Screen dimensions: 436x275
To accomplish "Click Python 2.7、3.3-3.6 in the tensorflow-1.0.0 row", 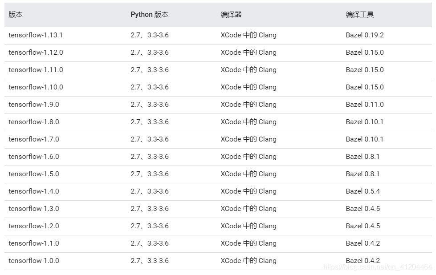I will [150, 261].
